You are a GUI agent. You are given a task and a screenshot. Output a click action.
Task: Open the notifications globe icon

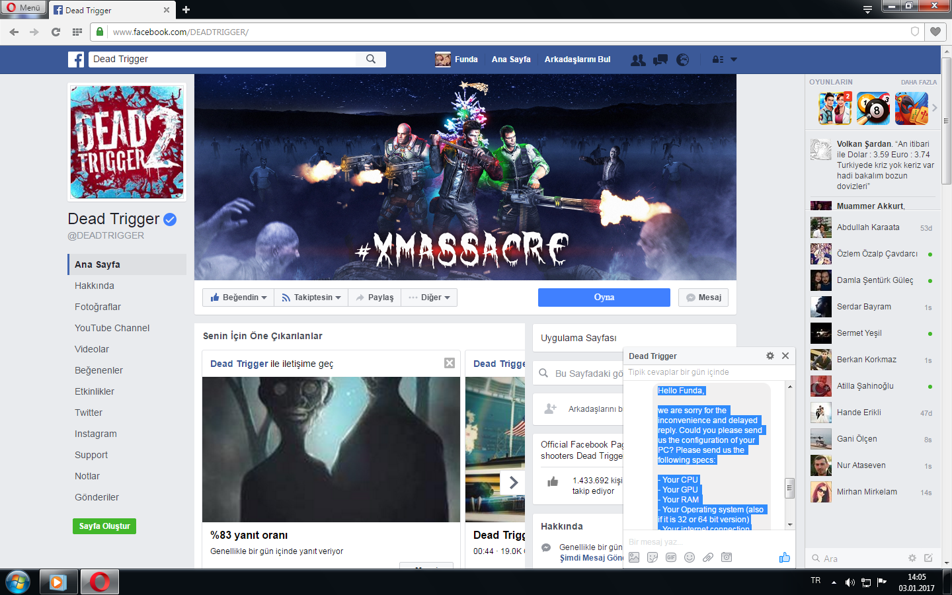click(683, 59)
